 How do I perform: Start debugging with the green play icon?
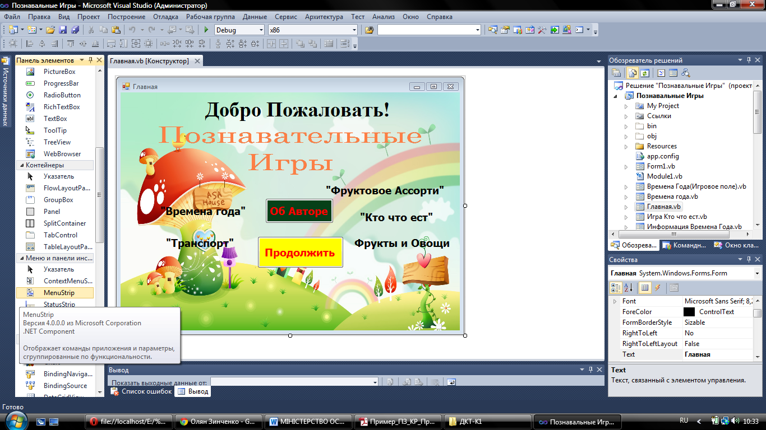206,30
